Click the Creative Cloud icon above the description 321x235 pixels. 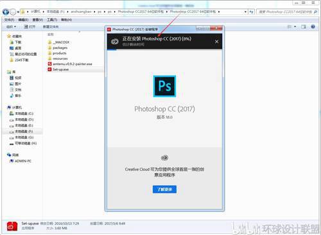pos(164,158)
